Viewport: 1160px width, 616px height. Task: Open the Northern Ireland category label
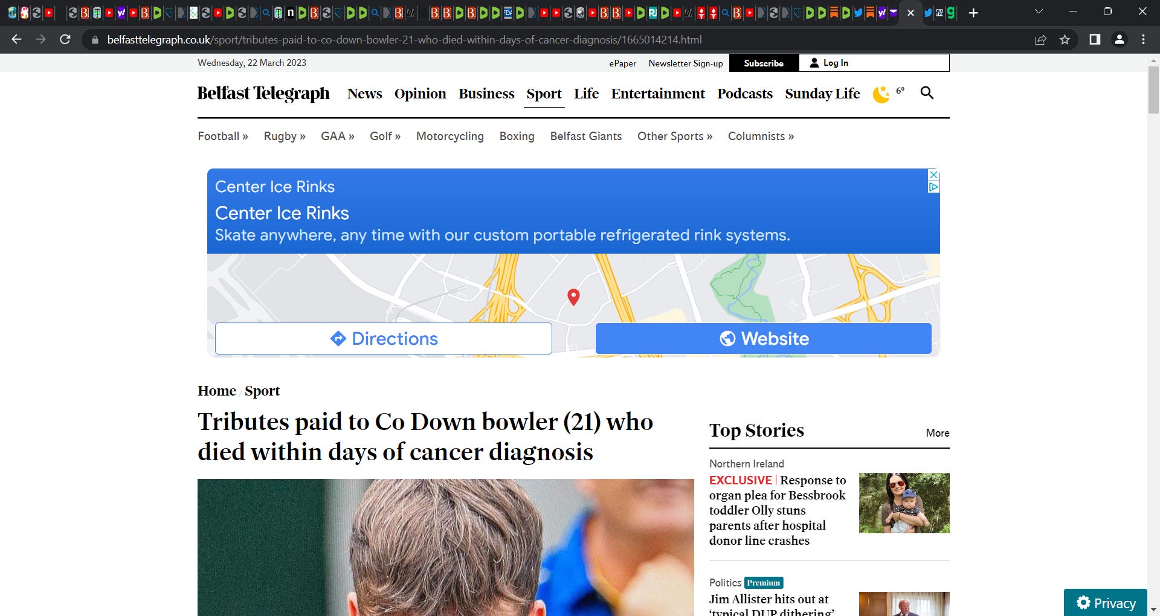tap(747, 464)
